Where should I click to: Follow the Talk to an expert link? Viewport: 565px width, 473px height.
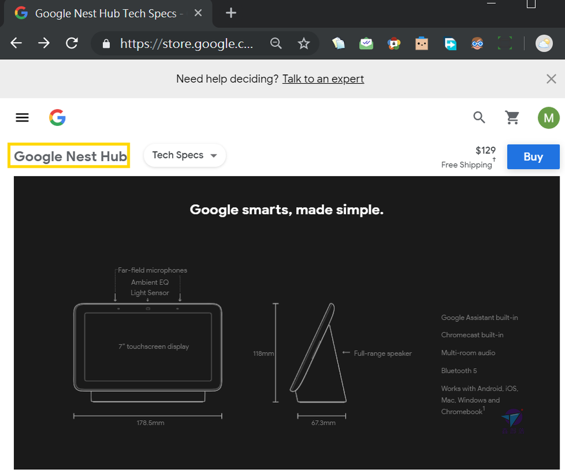click(x=323, y=79)
